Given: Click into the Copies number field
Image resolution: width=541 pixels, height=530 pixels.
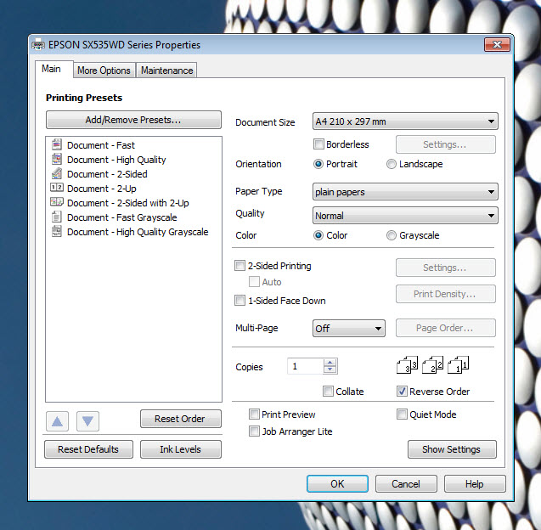Looking at the screenshot, I should (306, 366).
